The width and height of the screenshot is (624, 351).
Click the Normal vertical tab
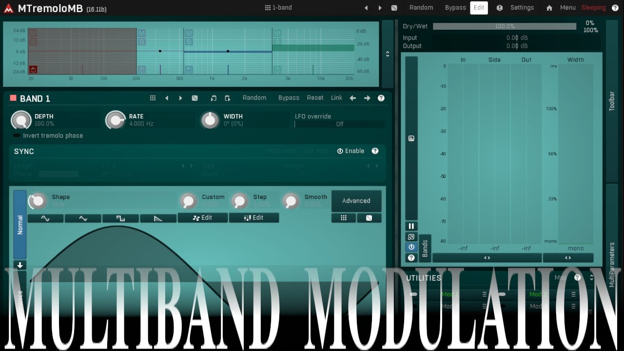20,225
